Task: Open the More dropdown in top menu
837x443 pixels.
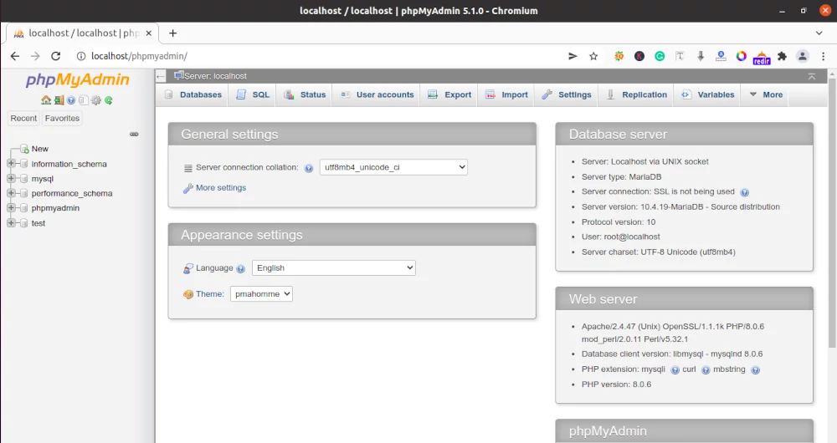Action: 766,95
